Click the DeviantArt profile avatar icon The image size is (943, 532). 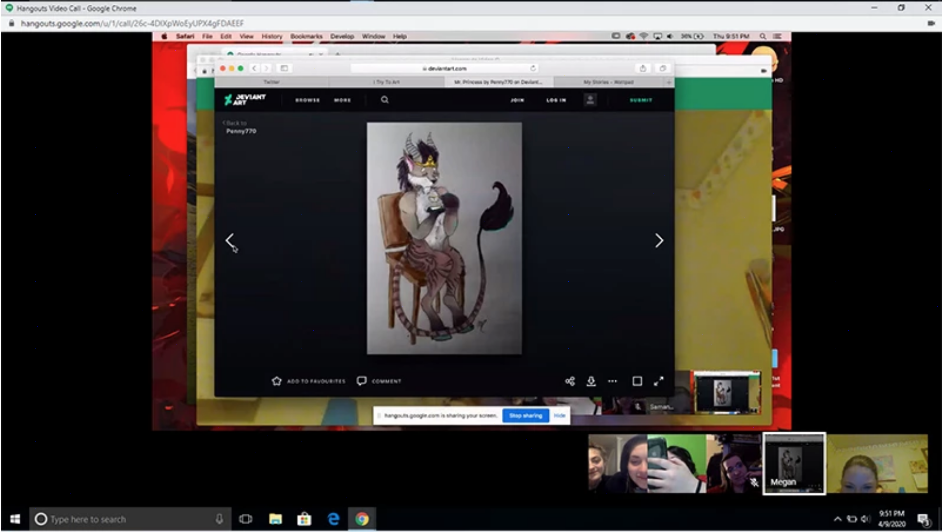(590, 100)
